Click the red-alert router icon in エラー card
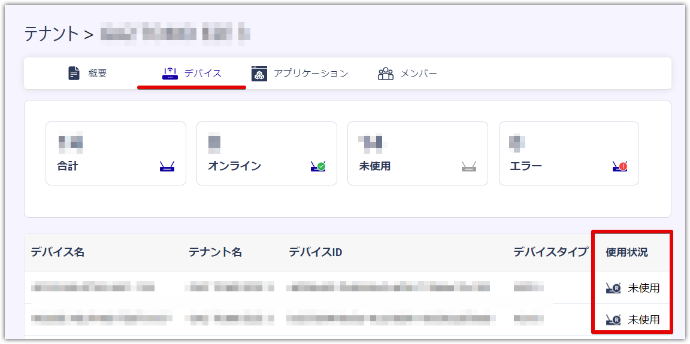The width and height of the screenshot is (690, 344). 619,166
